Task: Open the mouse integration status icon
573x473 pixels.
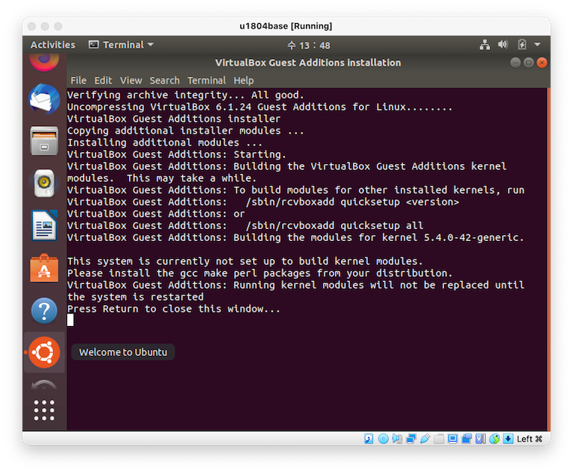Action: [x=495, y=439]
